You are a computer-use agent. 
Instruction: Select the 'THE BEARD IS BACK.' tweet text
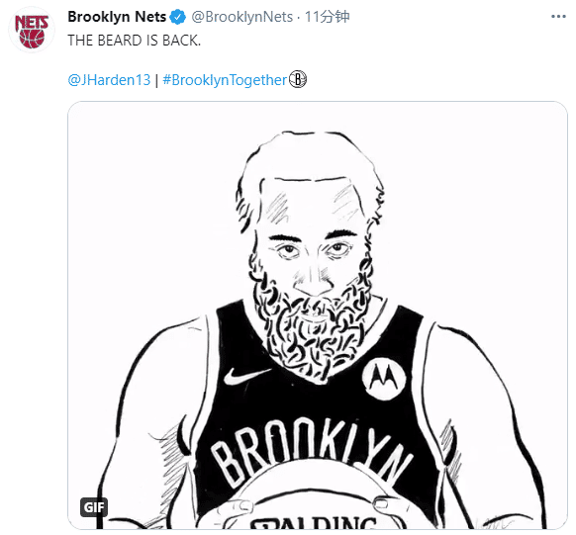[135, 41]
